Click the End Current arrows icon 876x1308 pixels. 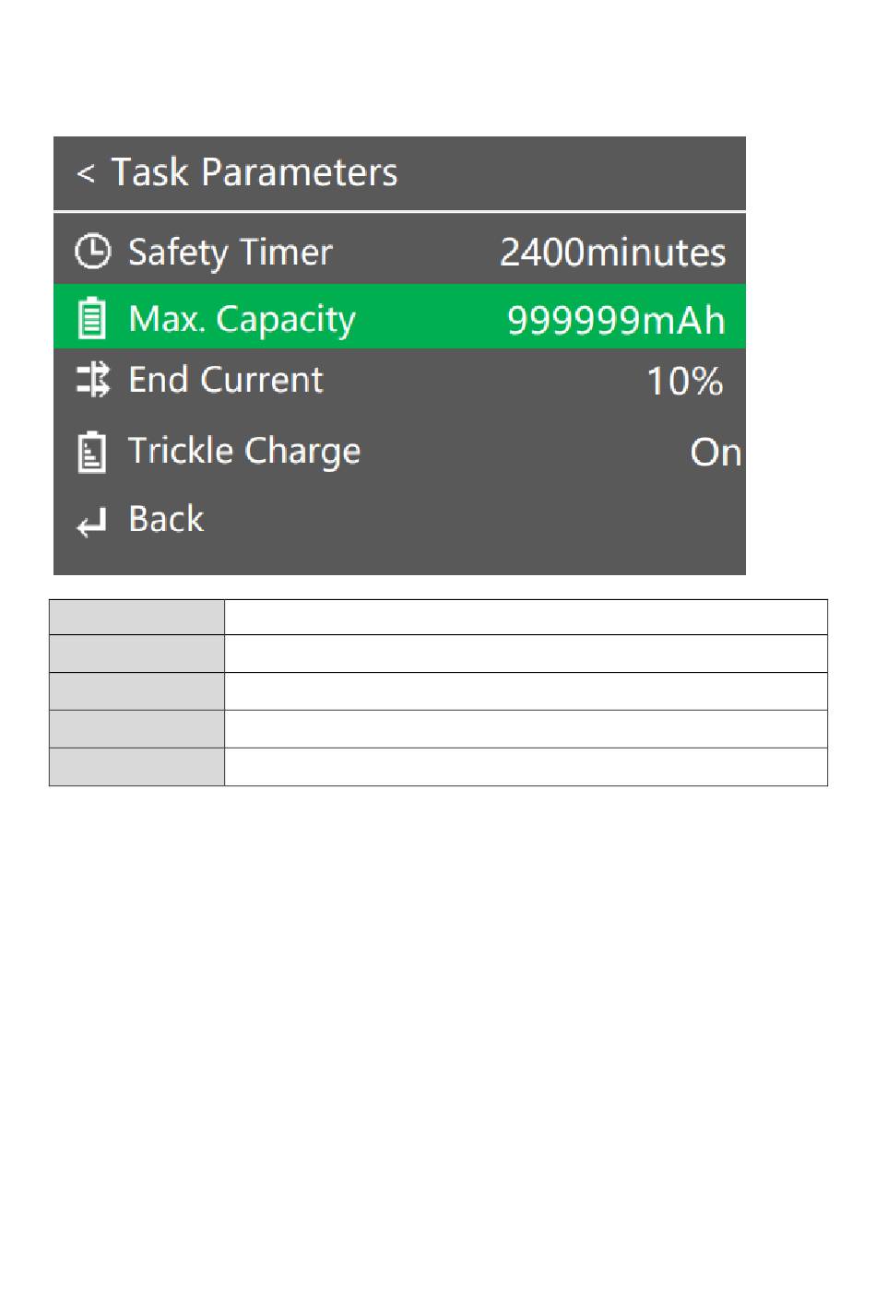(93, 380)
